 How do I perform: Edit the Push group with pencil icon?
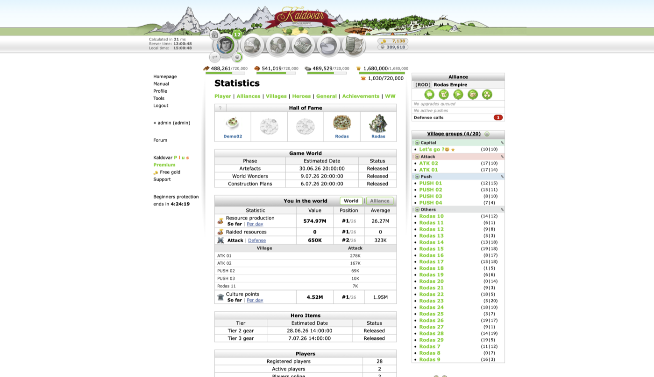point(502,177)
